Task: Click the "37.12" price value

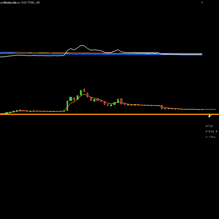Action: 209,126
